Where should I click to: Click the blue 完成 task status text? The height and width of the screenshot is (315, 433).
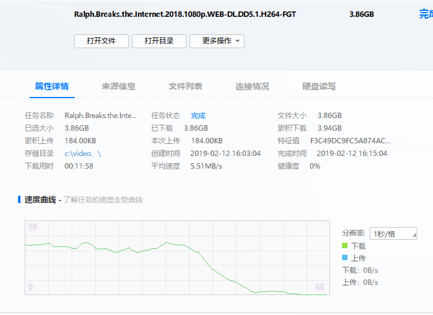click(x=198, y=116)
